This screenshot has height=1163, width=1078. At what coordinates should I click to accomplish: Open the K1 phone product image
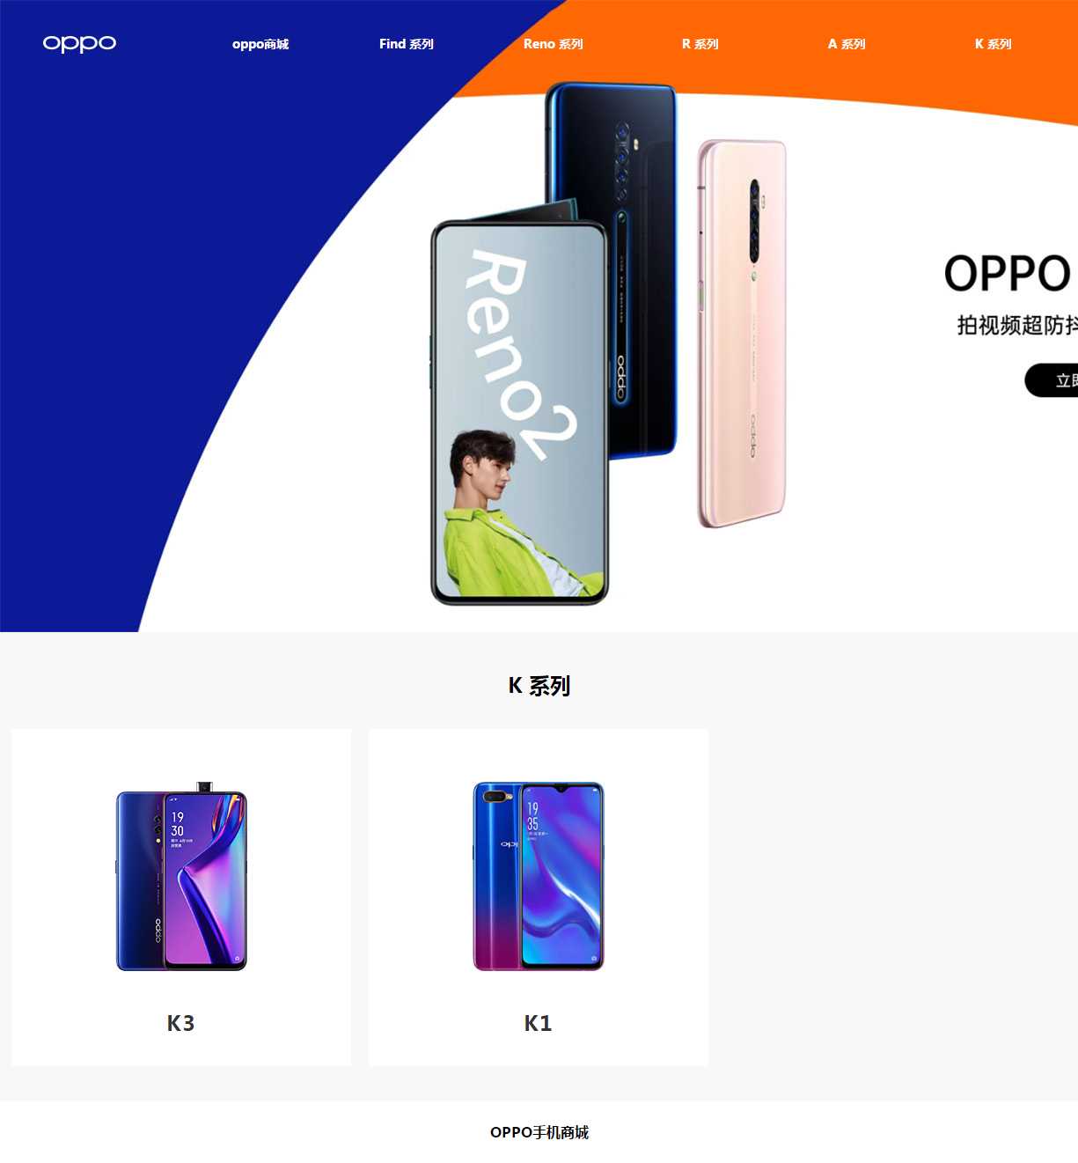coord(539,876)
